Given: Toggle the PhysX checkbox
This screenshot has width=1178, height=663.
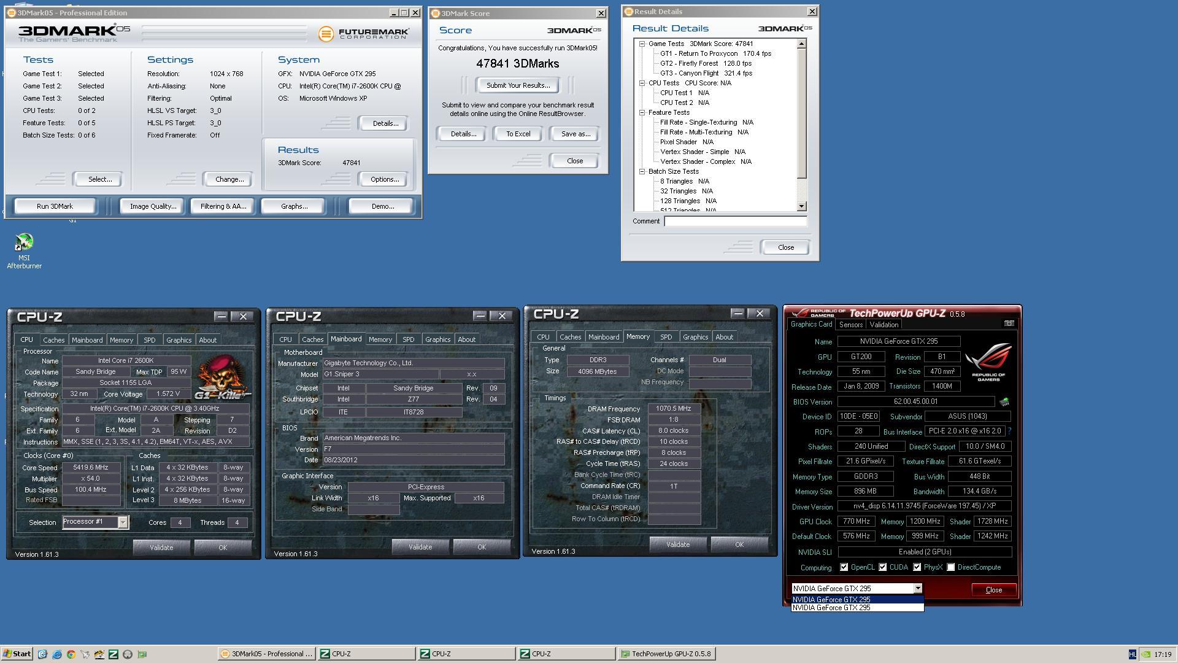Looking at the screenshot, I should click(917, 567).
